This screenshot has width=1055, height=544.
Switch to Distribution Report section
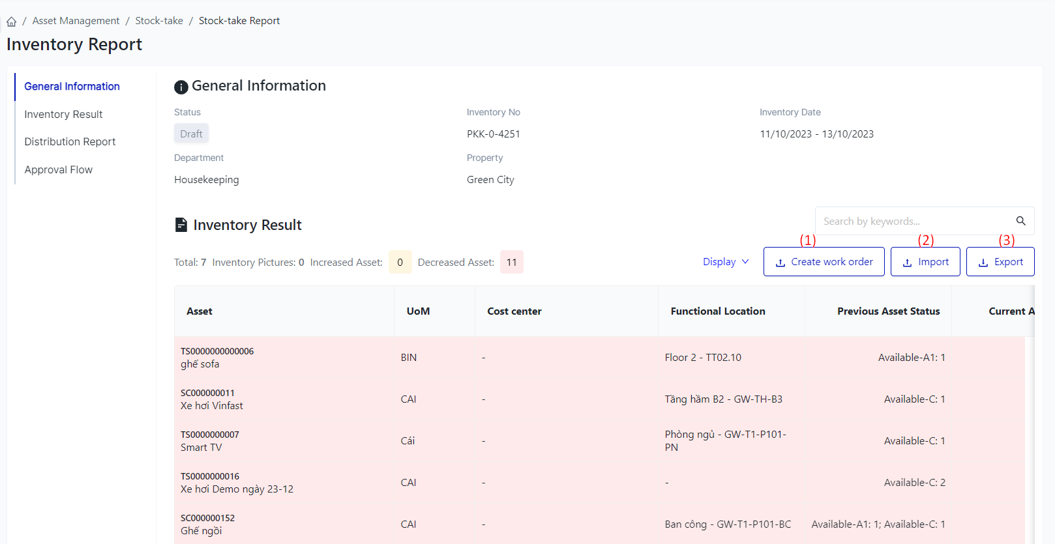coord(70,142)
